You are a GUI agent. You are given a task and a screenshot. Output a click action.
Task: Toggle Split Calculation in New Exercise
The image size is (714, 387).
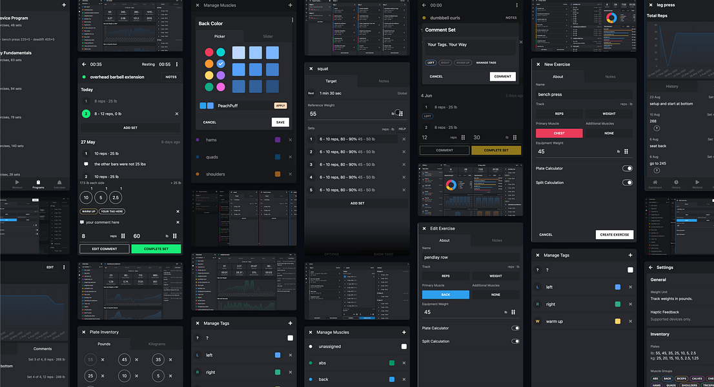(x=627, y=183)
